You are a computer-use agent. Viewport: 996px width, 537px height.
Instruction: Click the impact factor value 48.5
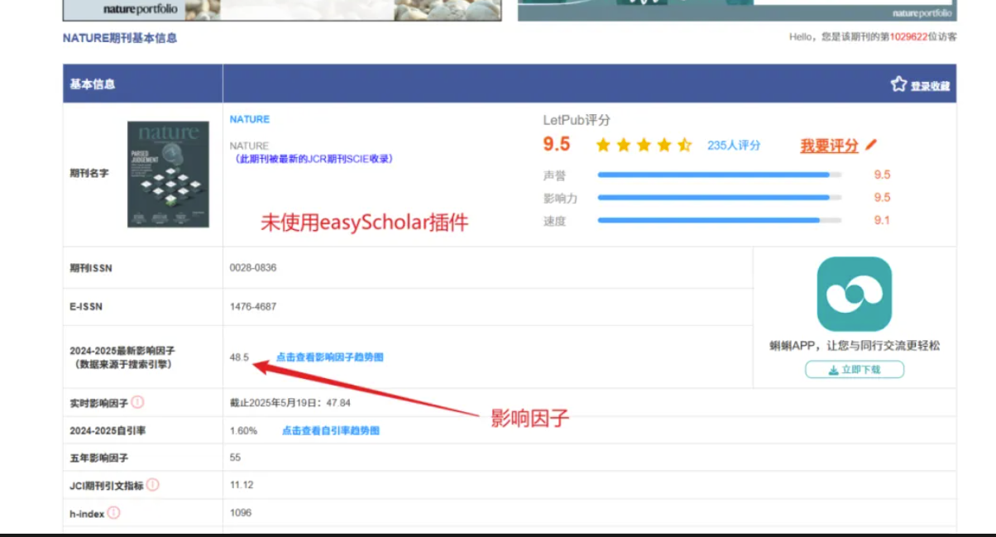tap(239, 357)
